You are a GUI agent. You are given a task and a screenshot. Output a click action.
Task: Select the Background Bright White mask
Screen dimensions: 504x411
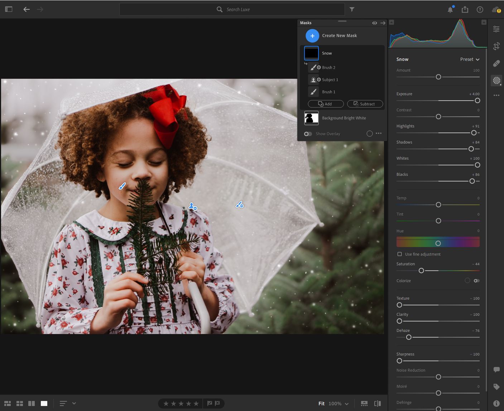[x=344, y=118]
